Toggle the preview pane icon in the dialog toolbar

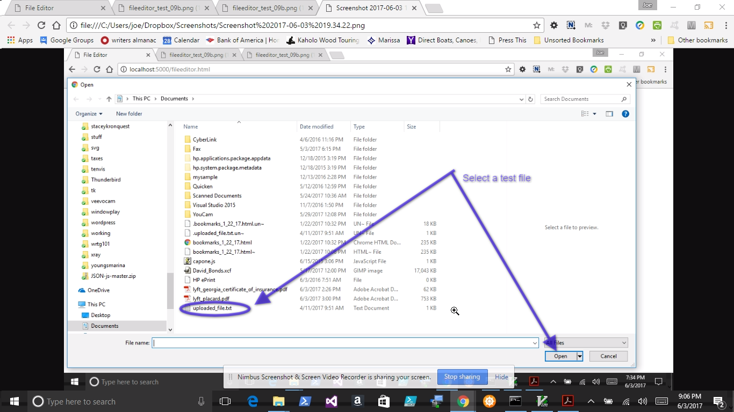tap(609, 114)
